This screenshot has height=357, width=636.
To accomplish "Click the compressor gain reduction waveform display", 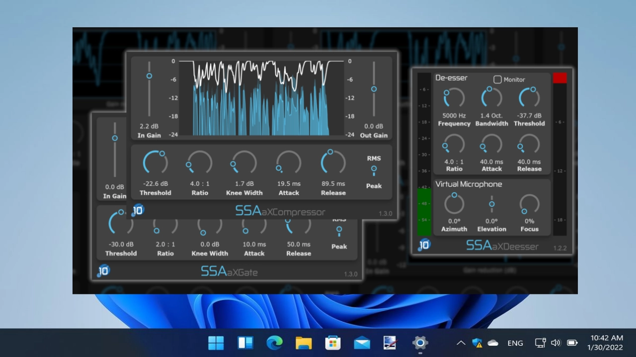I will [261, 98].
